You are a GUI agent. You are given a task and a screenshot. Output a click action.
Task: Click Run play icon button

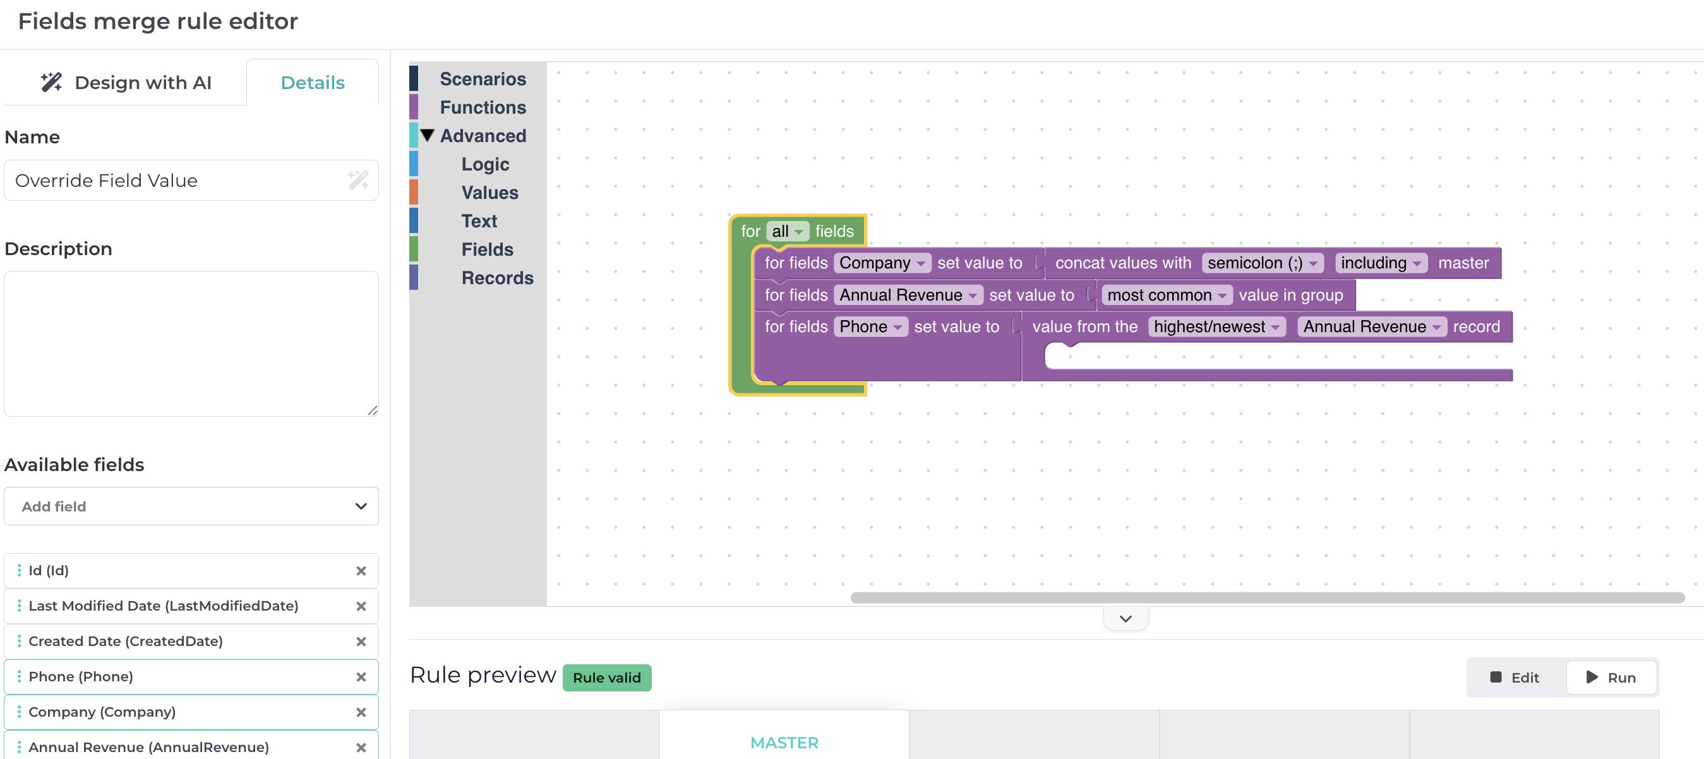point(1611,677)
